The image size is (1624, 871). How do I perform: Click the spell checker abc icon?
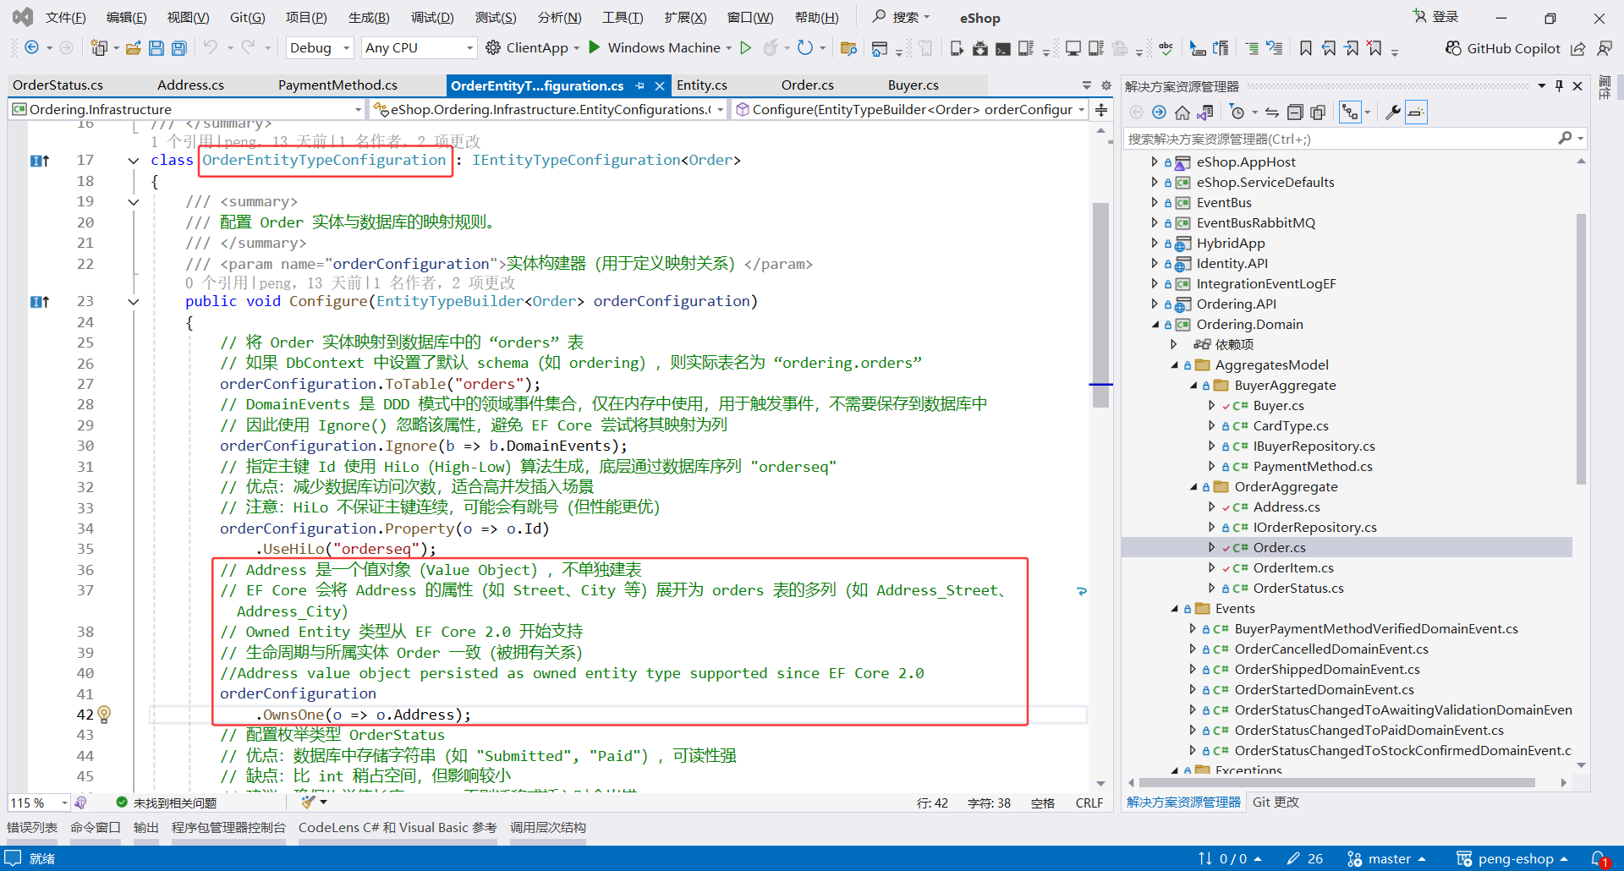pos(1166,48)
